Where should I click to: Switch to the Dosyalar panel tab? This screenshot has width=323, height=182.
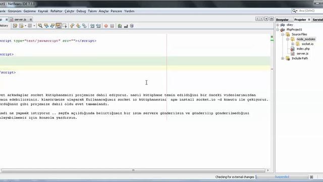(x=282, y=20)
